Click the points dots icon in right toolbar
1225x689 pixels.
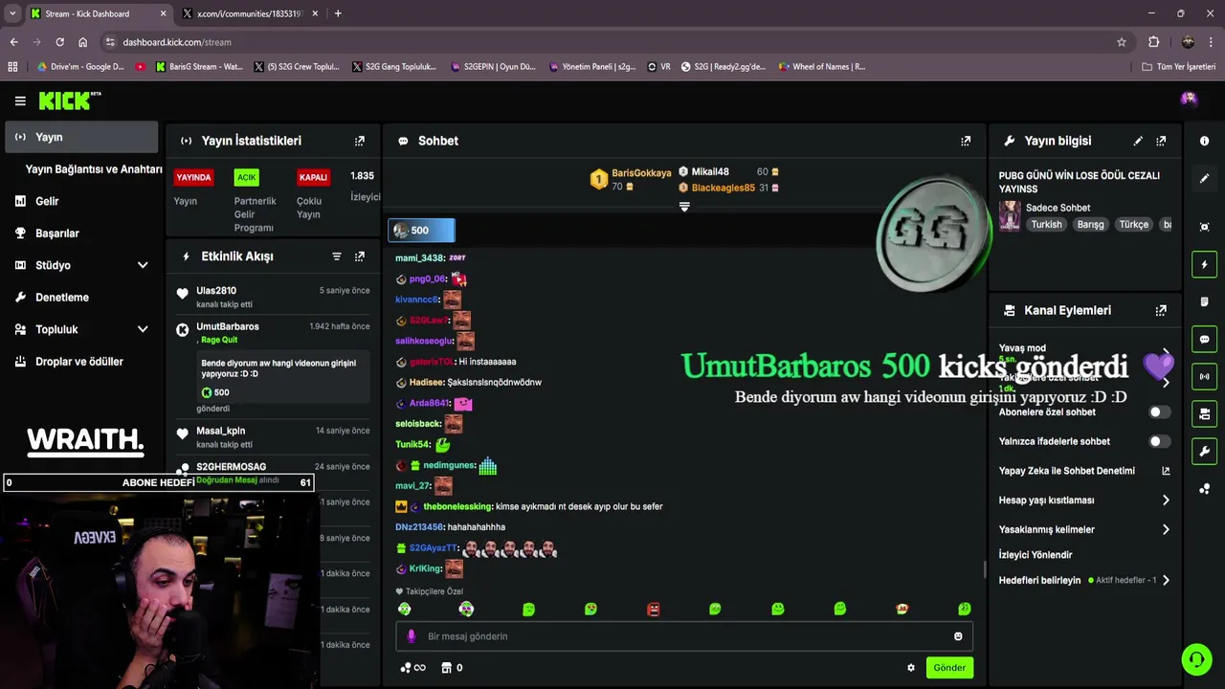point(1204,489)
